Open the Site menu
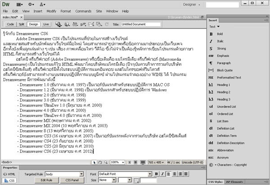The width and height of the screenshot is (270, 185). 99,11
